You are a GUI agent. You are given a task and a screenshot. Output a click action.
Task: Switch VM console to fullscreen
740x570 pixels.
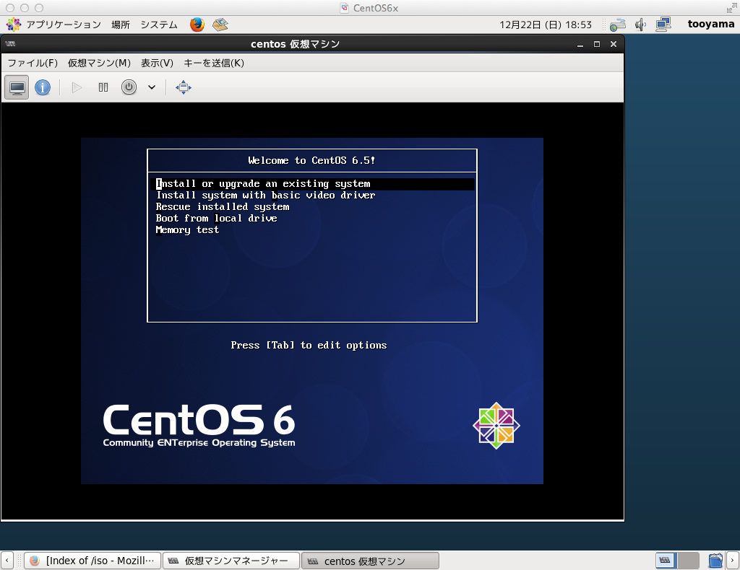184,87
